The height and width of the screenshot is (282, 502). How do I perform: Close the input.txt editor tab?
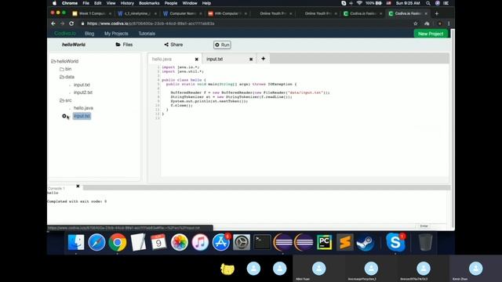[x=251, y=60]
